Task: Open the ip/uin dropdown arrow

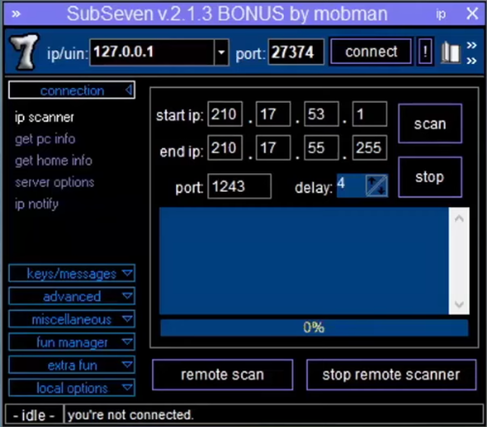Action: point(221,52)
